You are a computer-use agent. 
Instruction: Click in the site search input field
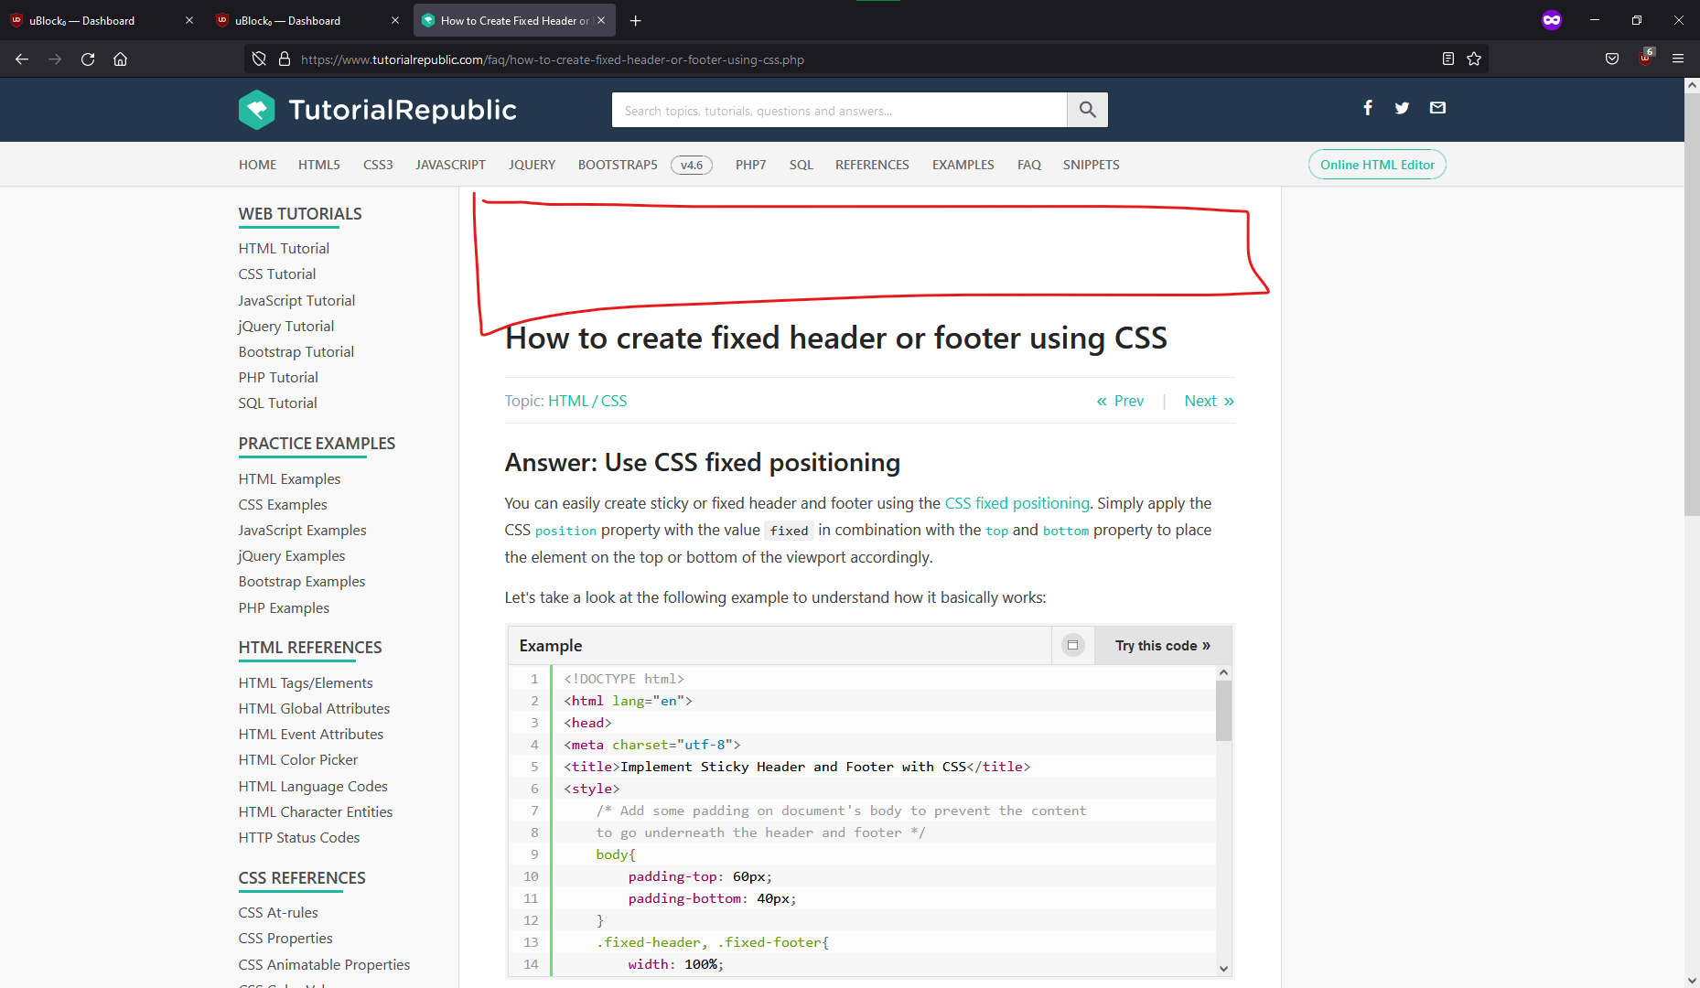[x=839, y=110]
